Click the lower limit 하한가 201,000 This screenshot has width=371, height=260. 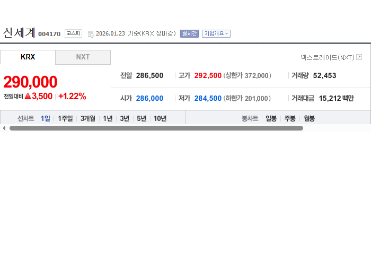click(x=247, y=98)
